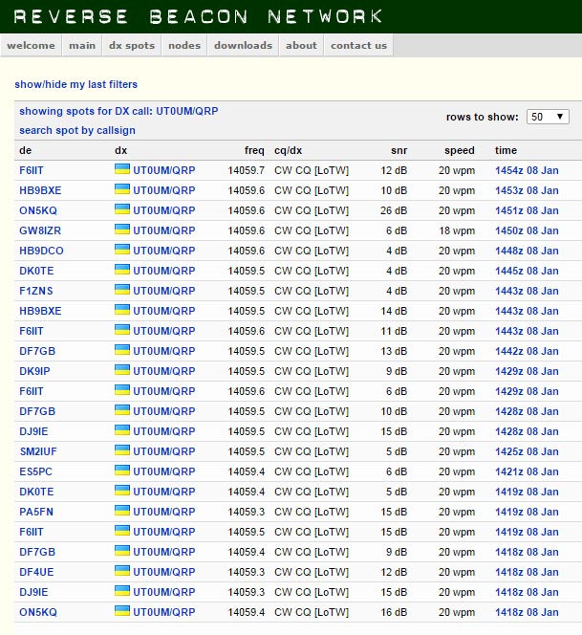
Task: Click the flag icon beside F1ZNS spot
Action: pos(121,290)
